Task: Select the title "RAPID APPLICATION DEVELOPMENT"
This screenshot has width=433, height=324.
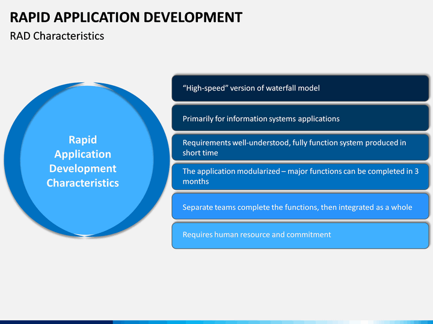Action: [x=126, y=17]
